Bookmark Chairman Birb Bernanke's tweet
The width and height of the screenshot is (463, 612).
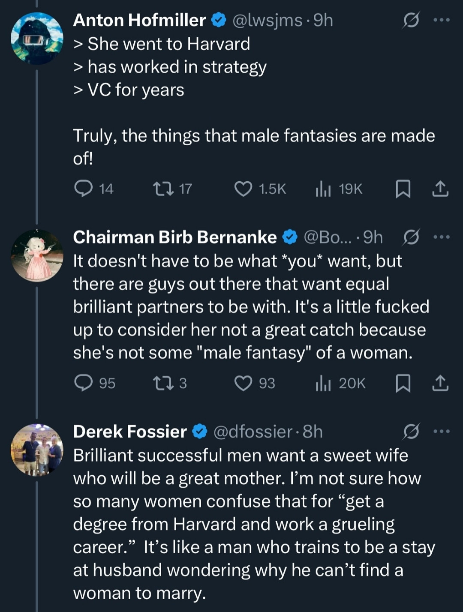[x=403, y=383]
